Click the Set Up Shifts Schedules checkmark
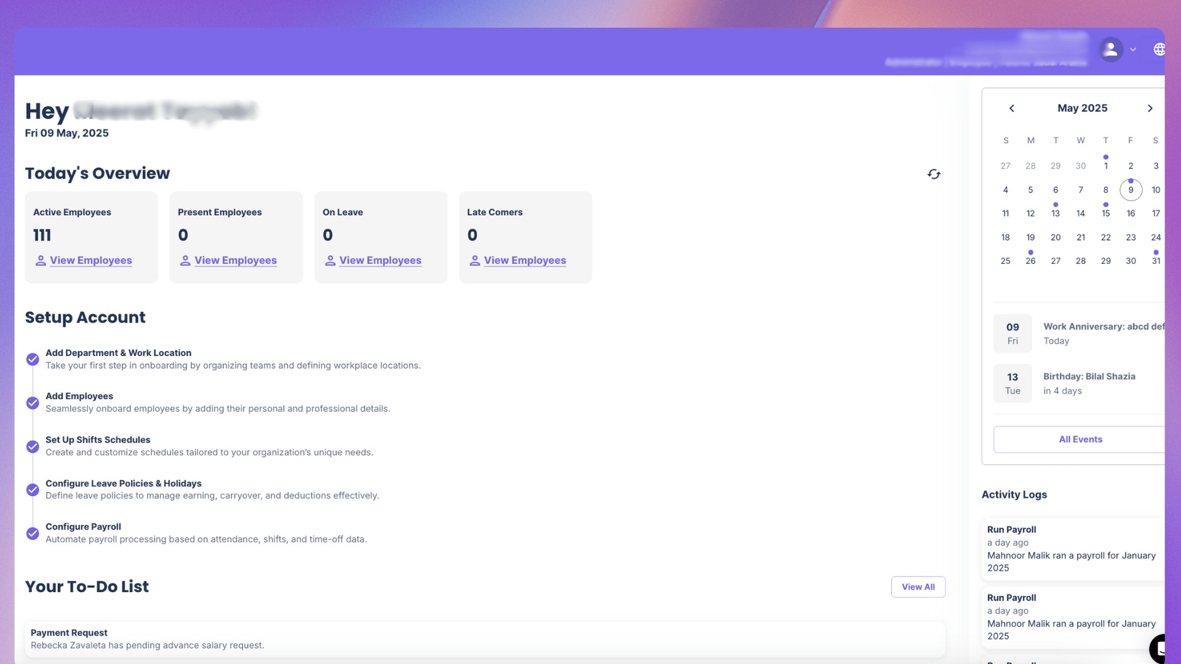Screen dimensions: 1181x664 pyautogui.click(x=33, y=446)
